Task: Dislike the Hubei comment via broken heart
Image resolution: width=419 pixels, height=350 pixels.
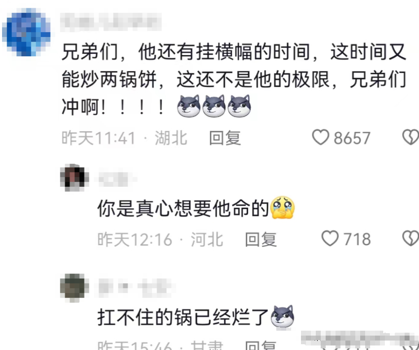Action: 411,137
